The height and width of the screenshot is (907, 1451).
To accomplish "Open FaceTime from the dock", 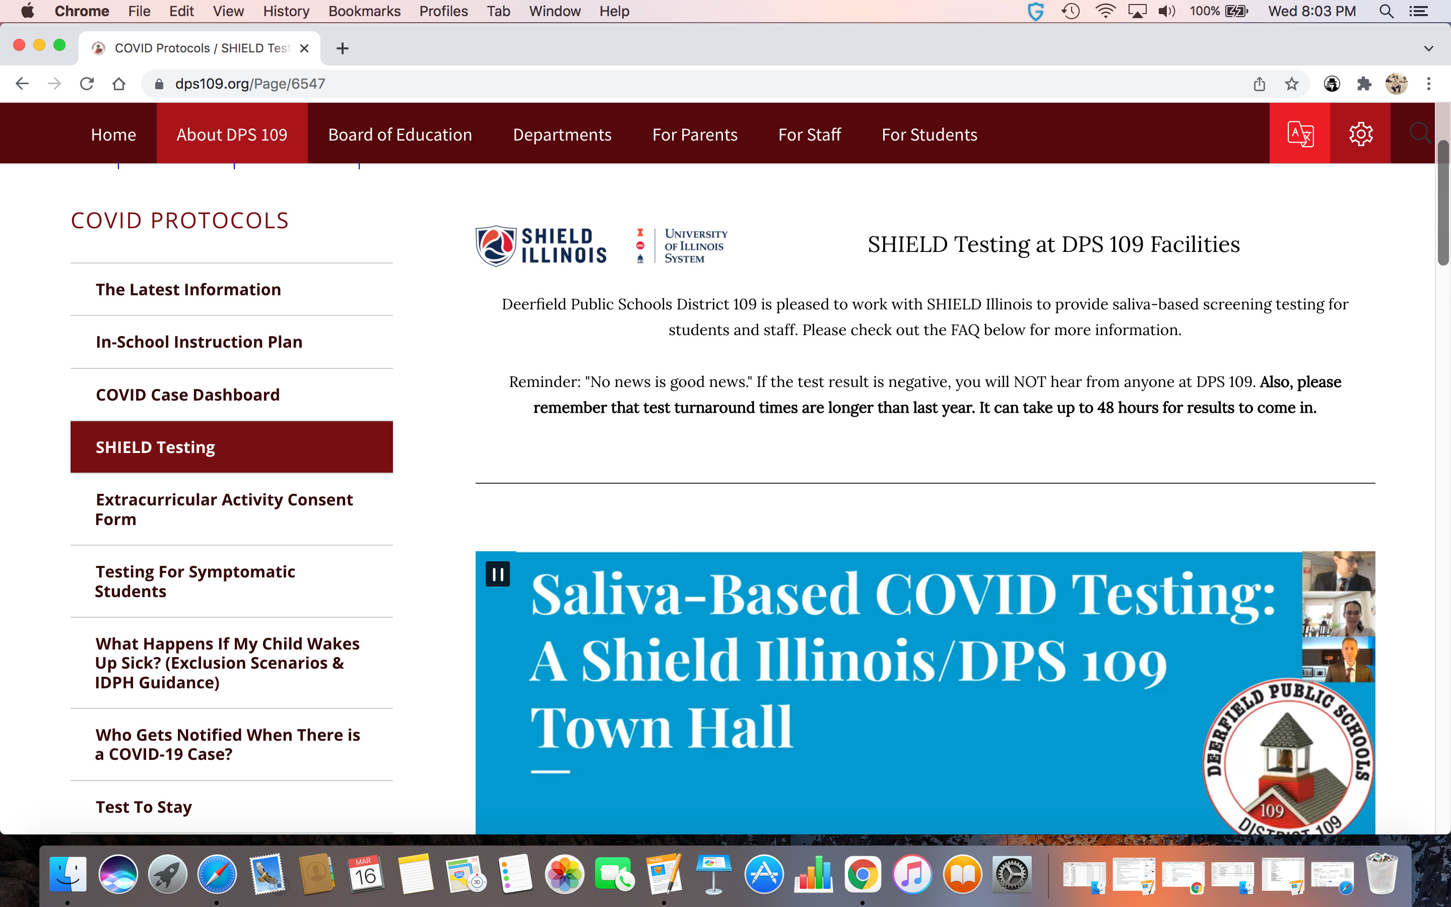I will click(x=614, y=874).
